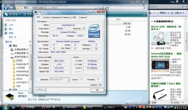
Task: Click the volume speaker tray icon
Action: 172,107
